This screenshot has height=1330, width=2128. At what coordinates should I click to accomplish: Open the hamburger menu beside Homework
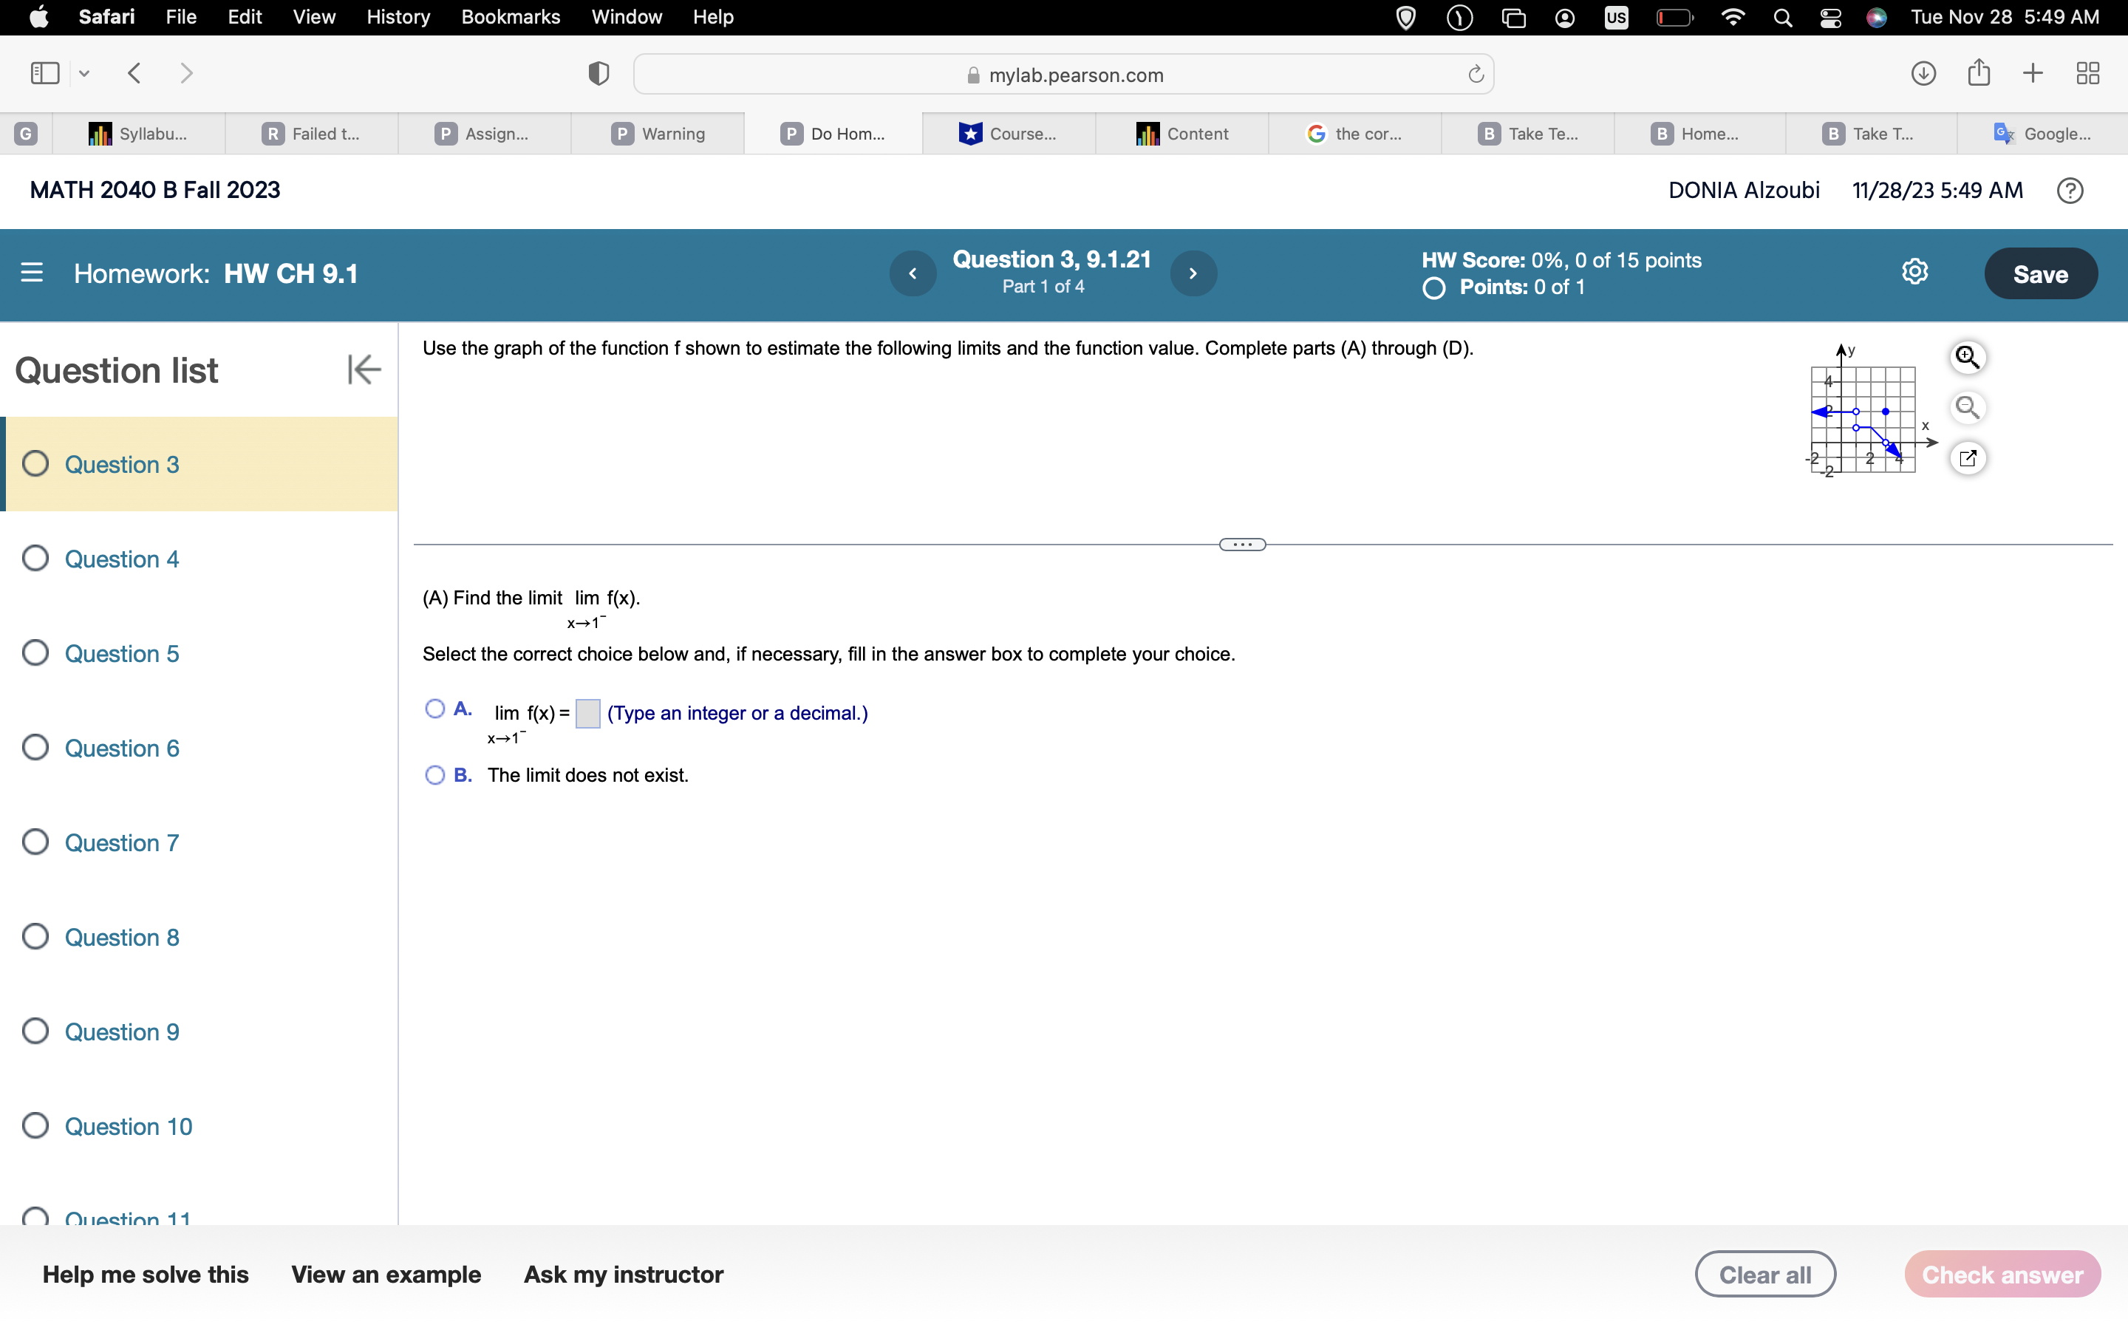(x=32, y=273)
